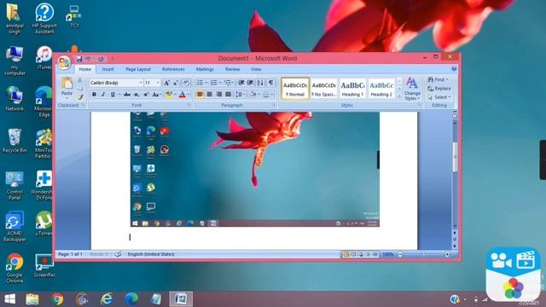
Task: Toggle show/hide paragraph marks
Action: coord(270,83)
